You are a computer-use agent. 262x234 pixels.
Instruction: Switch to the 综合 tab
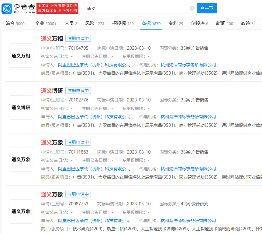pyautogui.click(x=16, y=23)
